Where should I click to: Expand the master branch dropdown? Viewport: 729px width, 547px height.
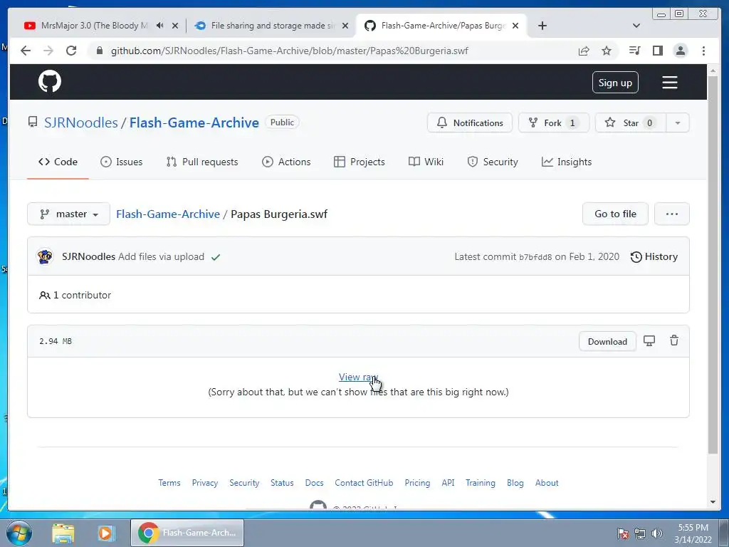(x=69, y=214)
